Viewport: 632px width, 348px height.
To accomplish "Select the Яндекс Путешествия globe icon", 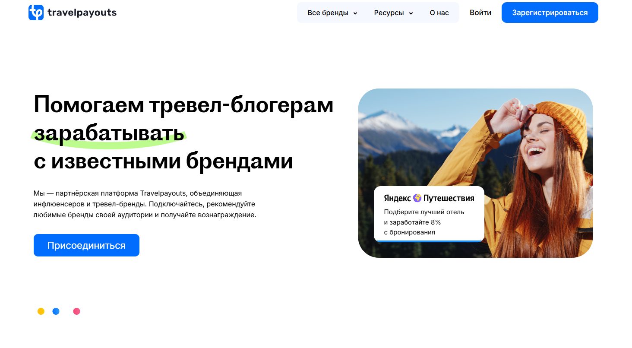I will (x=417, y=198).
